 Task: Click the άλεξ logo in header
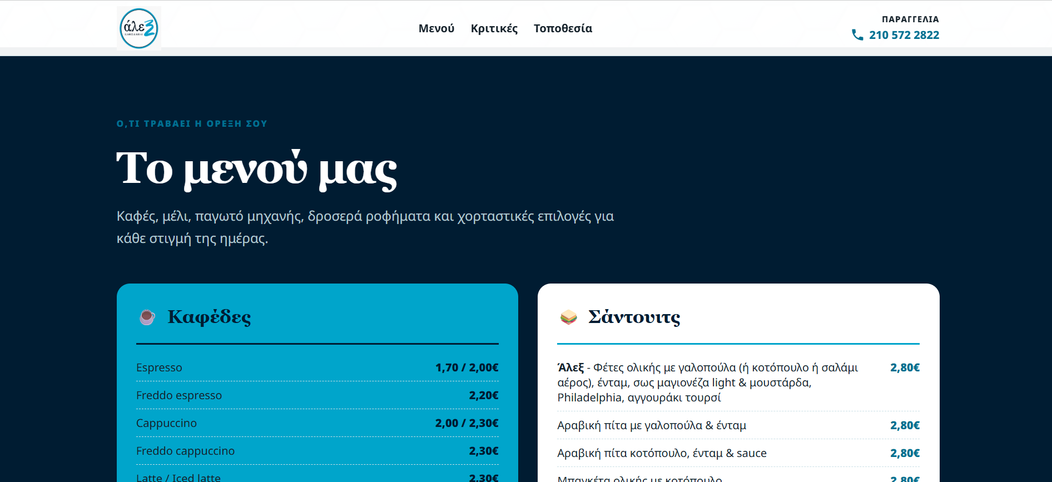[x=139, y=28]
